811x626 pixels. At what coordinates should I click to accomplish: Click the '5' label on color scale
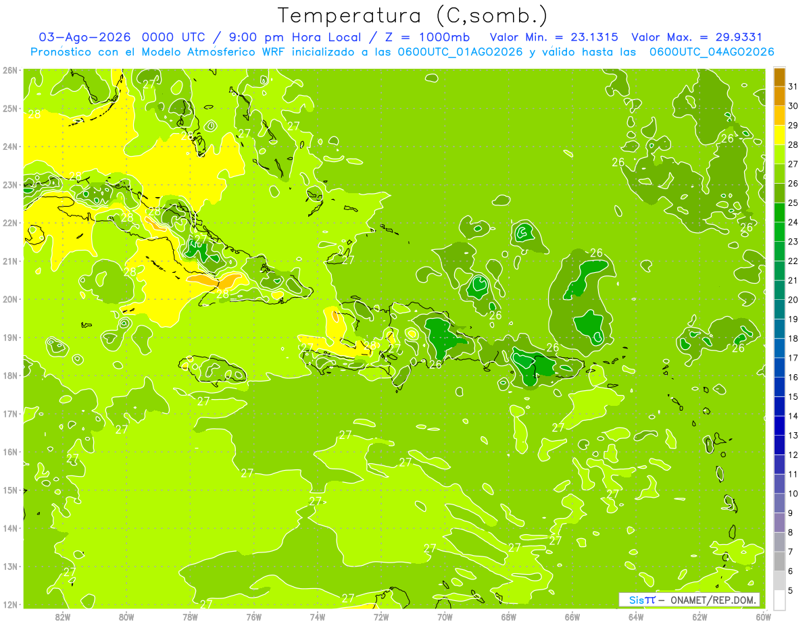tap(791, 590)
